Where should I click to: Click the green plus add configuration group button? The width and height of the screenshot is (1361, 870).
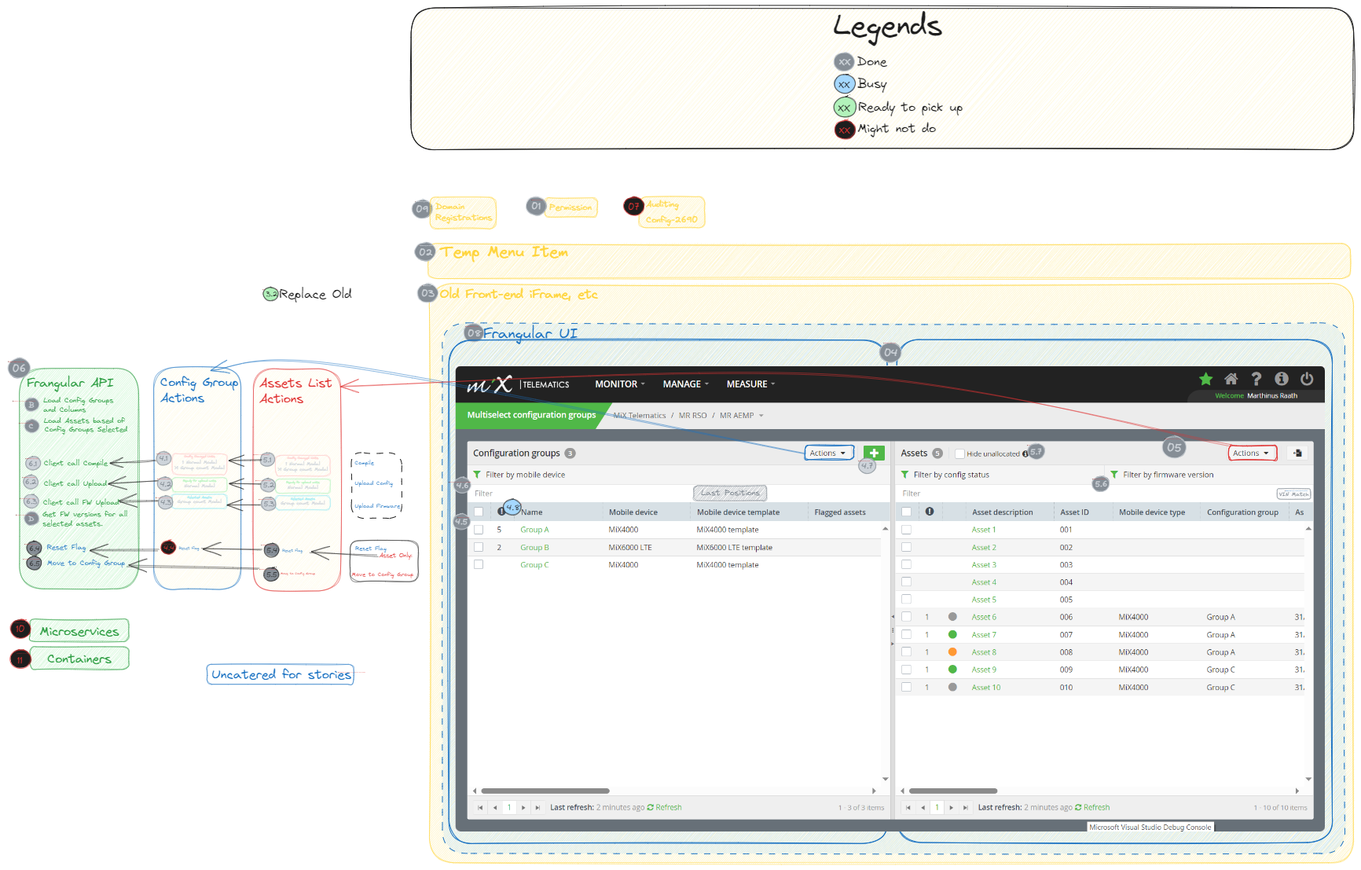[874, 453]
